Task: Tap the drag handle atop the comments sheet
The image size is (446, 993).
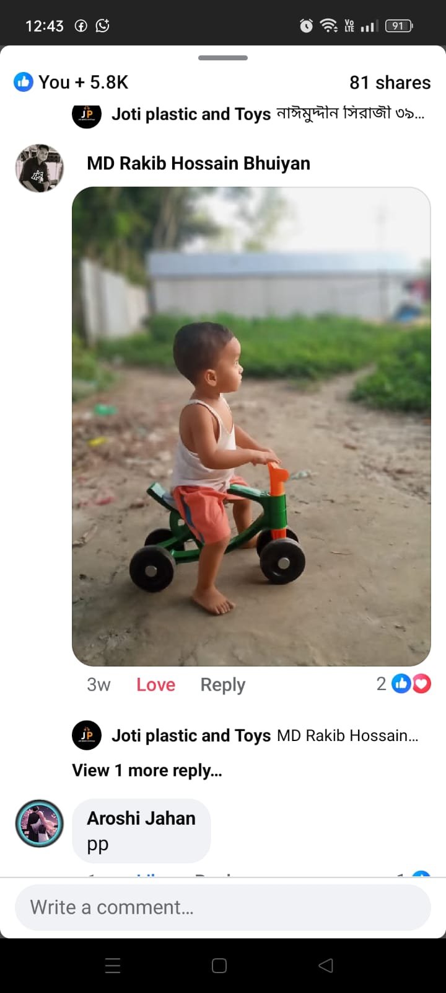Action: click(223, 58)
